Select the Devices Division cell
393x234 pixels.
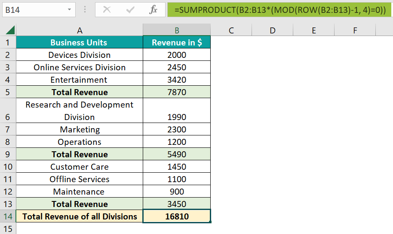[x=80, y=55]
